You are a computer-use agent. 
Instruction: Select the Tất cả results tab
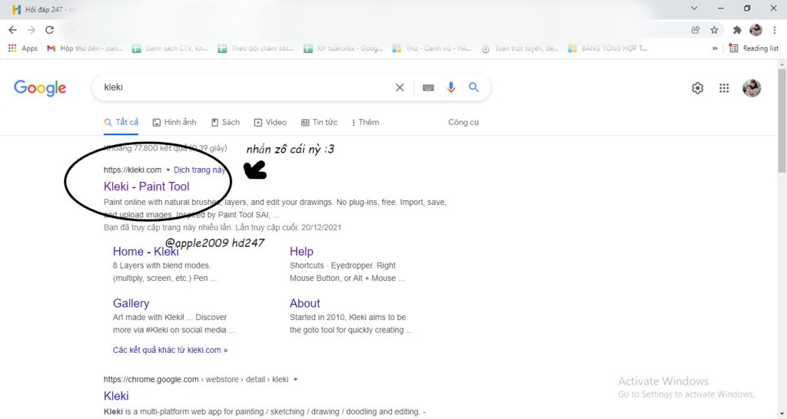click(x=121, y=122)
